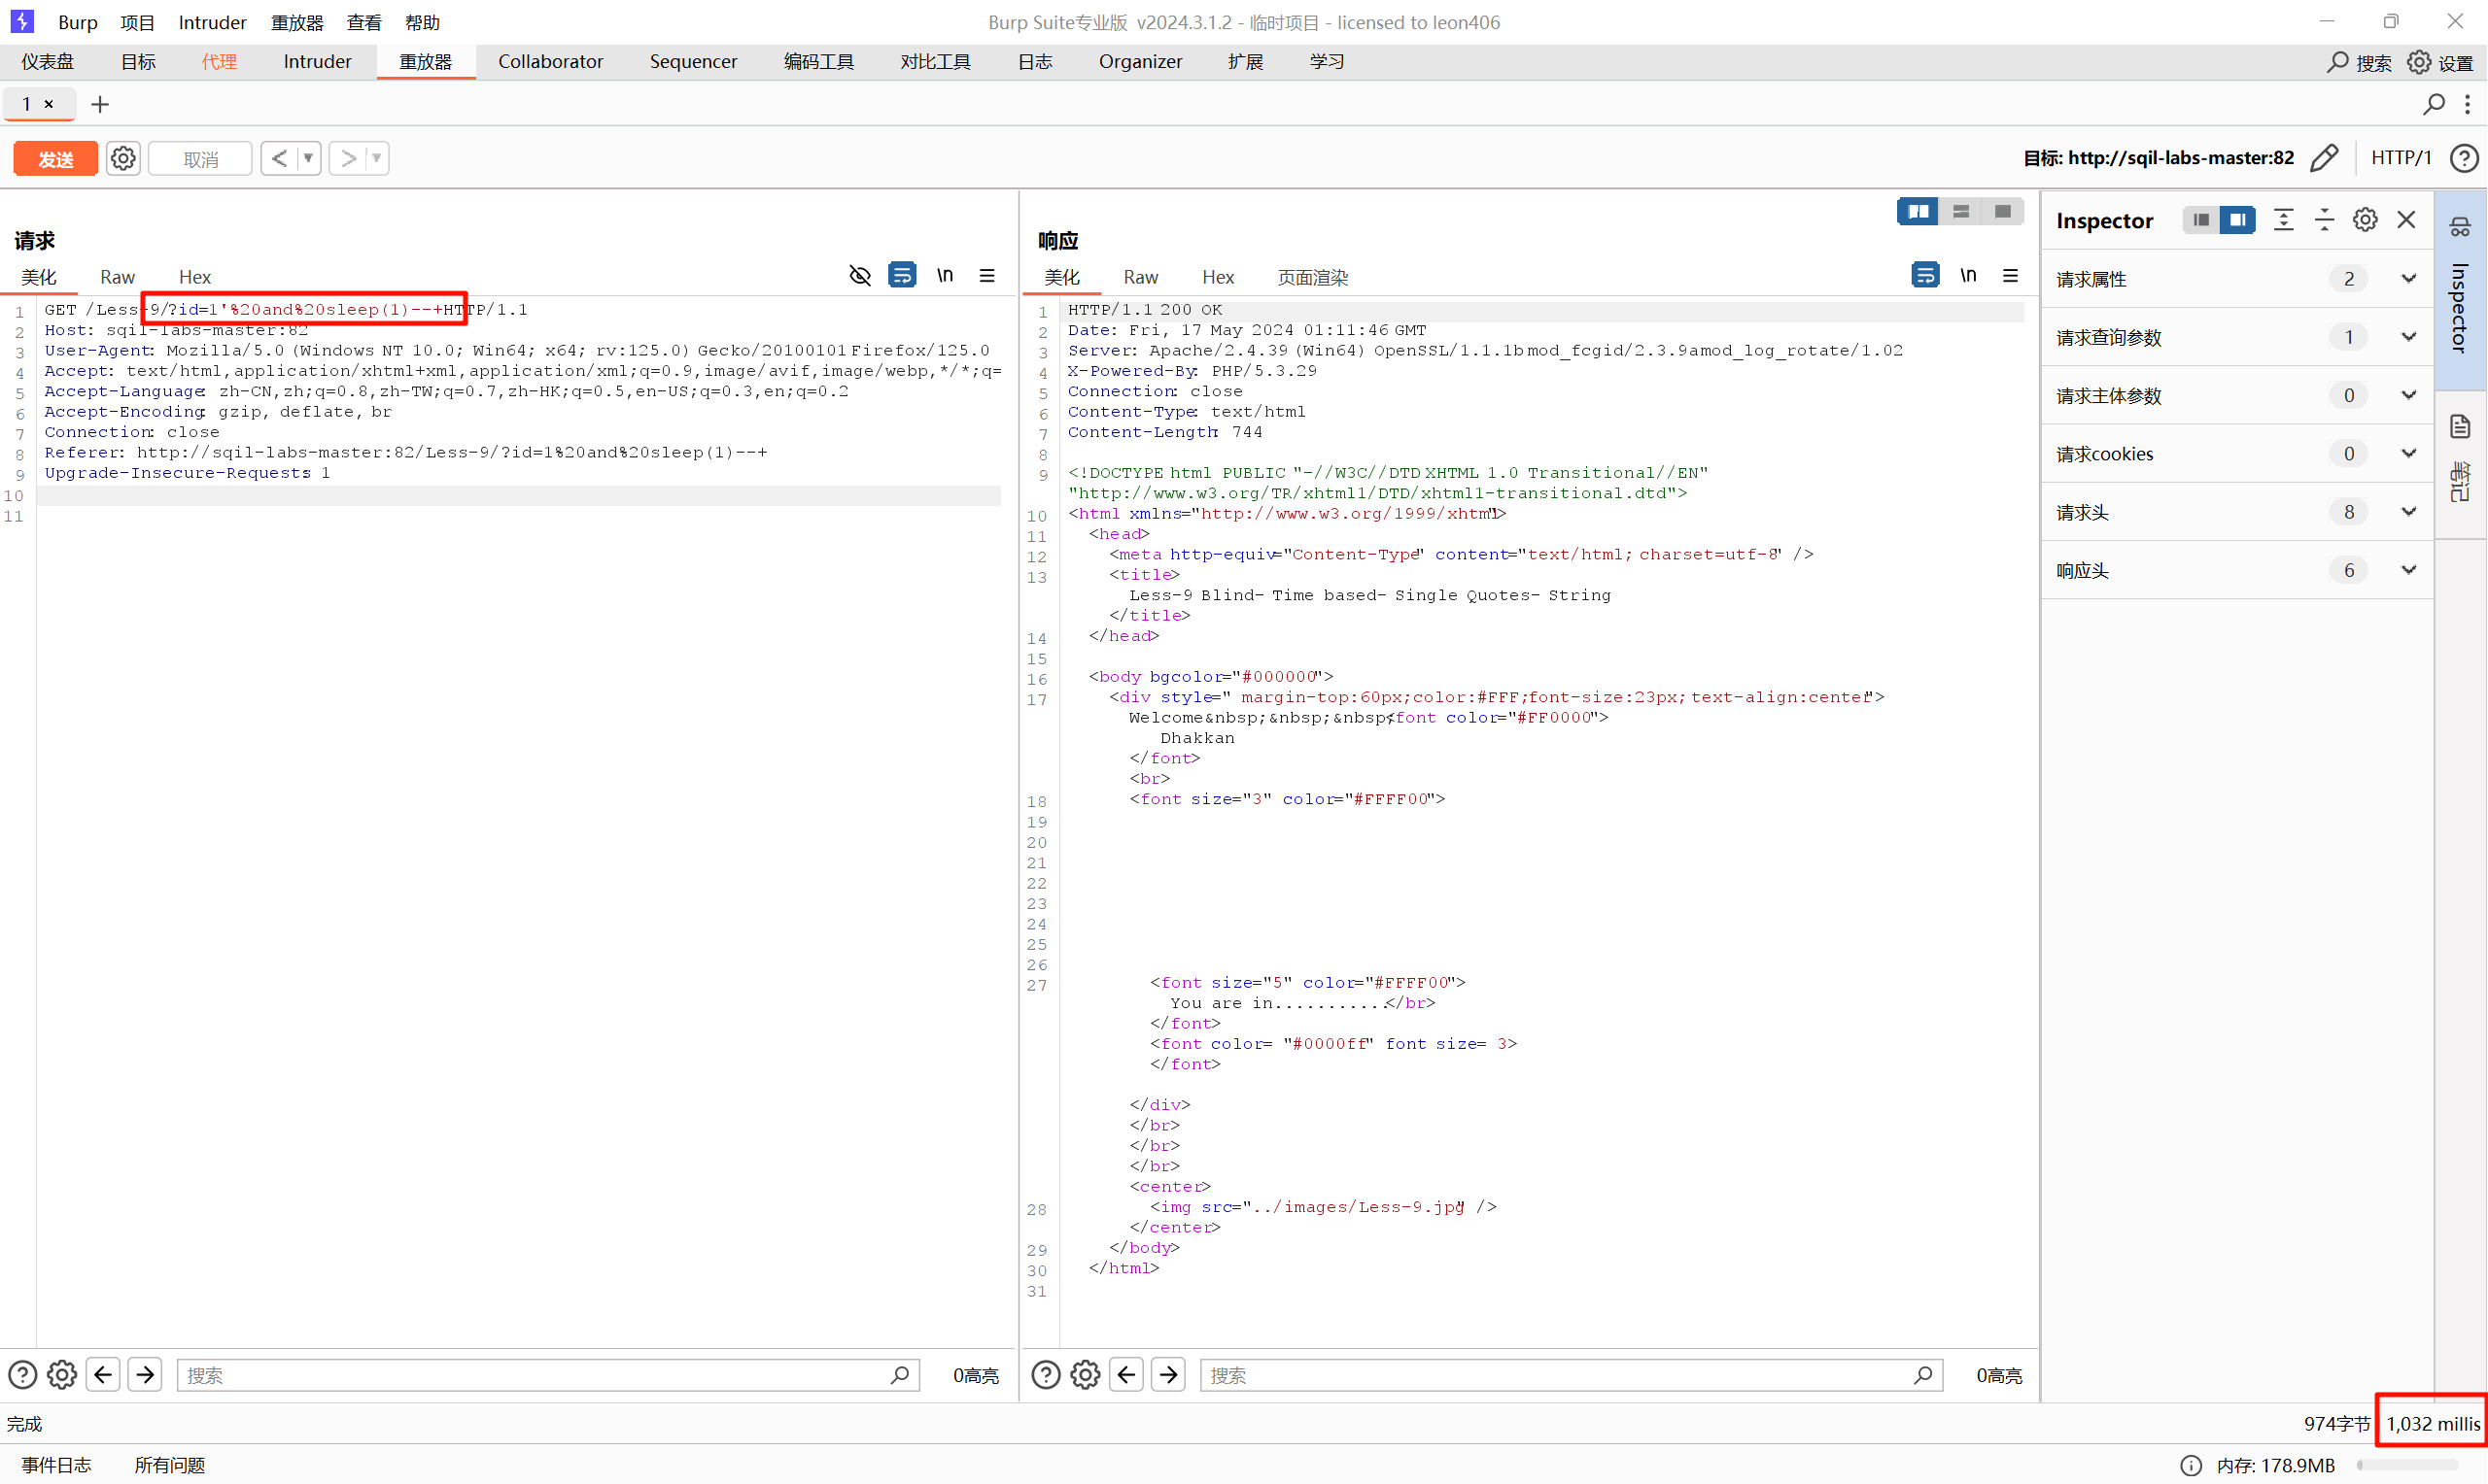Open Repeater send settings gear

point(123,159)
